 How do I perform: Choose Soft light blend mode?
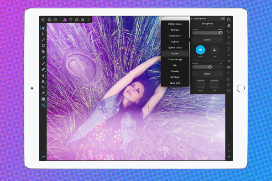pyautogui.click(x=175, y=77)
